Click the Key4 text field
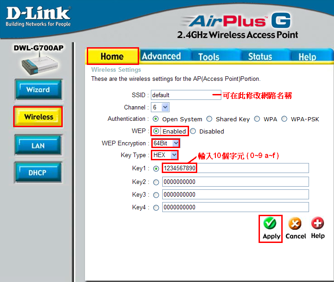Screen dimensions: 334x282 (235, 207)
